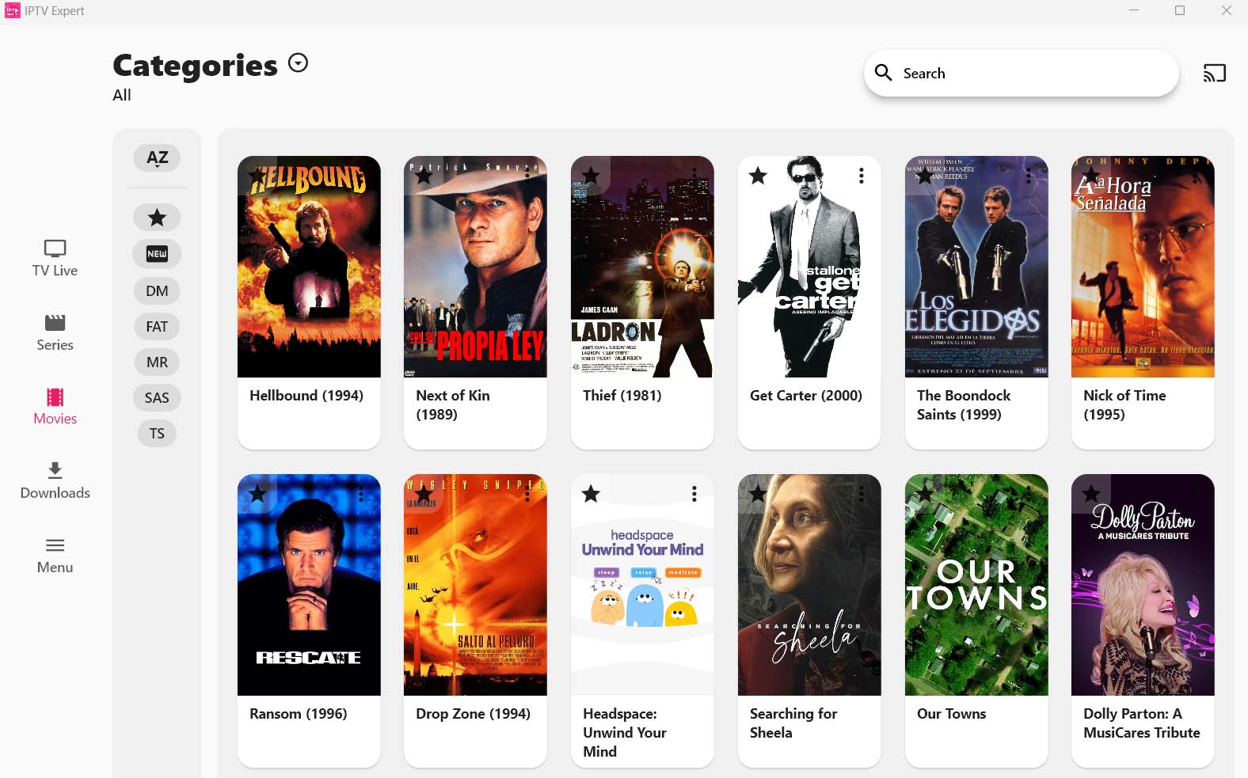The width and height of the screenshot is (1248, 778).
Task: Select the TS category
Action: pyautogui.click(x=157, y=433)
